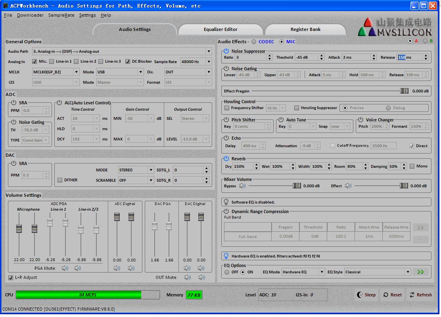Viewport: 441px width, 317px height.
Task: Enable the Line-in 1 checkbox
Action: (52, 61)
